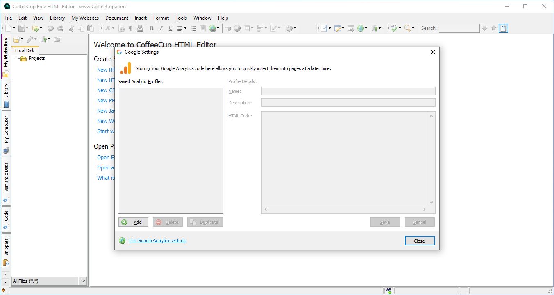Image resolution: width=554 pixels, height=295 pixels.
Task: Click the toolbar Search input field
Action: (459, 28)
